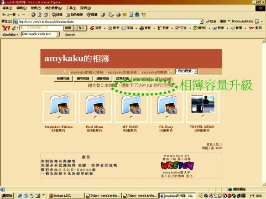Click inside the Yahoo toolbar search field
Viewport: 266px width, 199px height.
(41, 28)
